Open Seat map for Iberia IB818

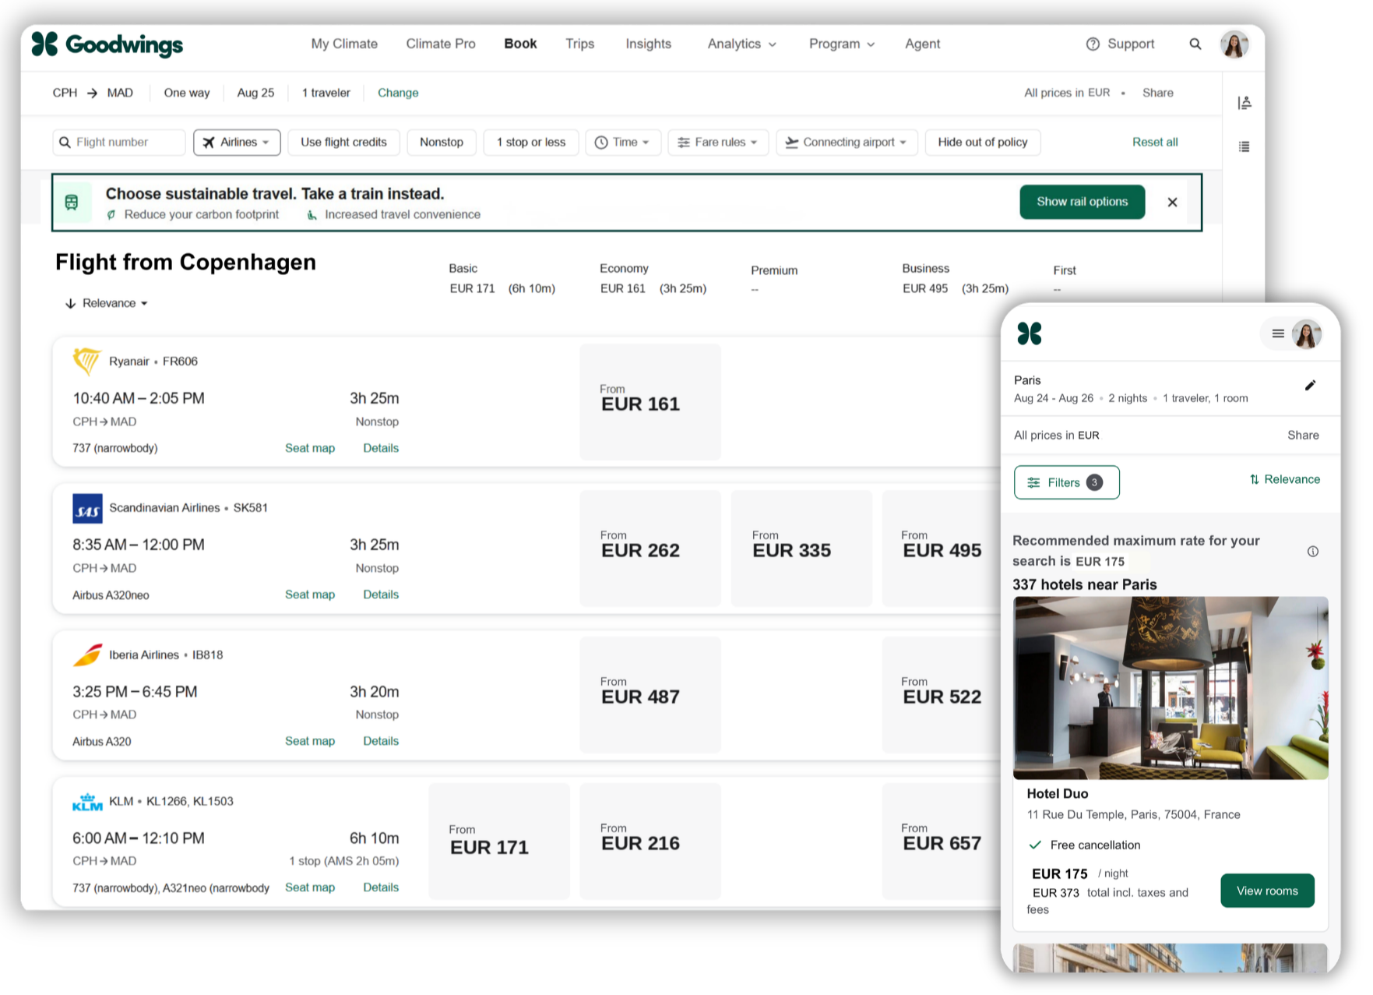310,742
